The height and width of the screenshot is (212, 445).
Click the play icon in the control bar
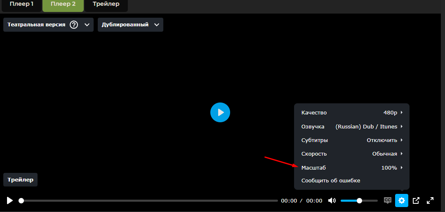pos(9,200)
